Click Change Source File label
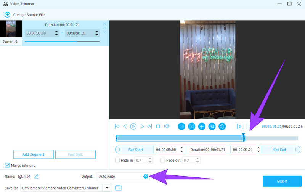The height and width of the screenshot is (193, 305). point(29,15)
